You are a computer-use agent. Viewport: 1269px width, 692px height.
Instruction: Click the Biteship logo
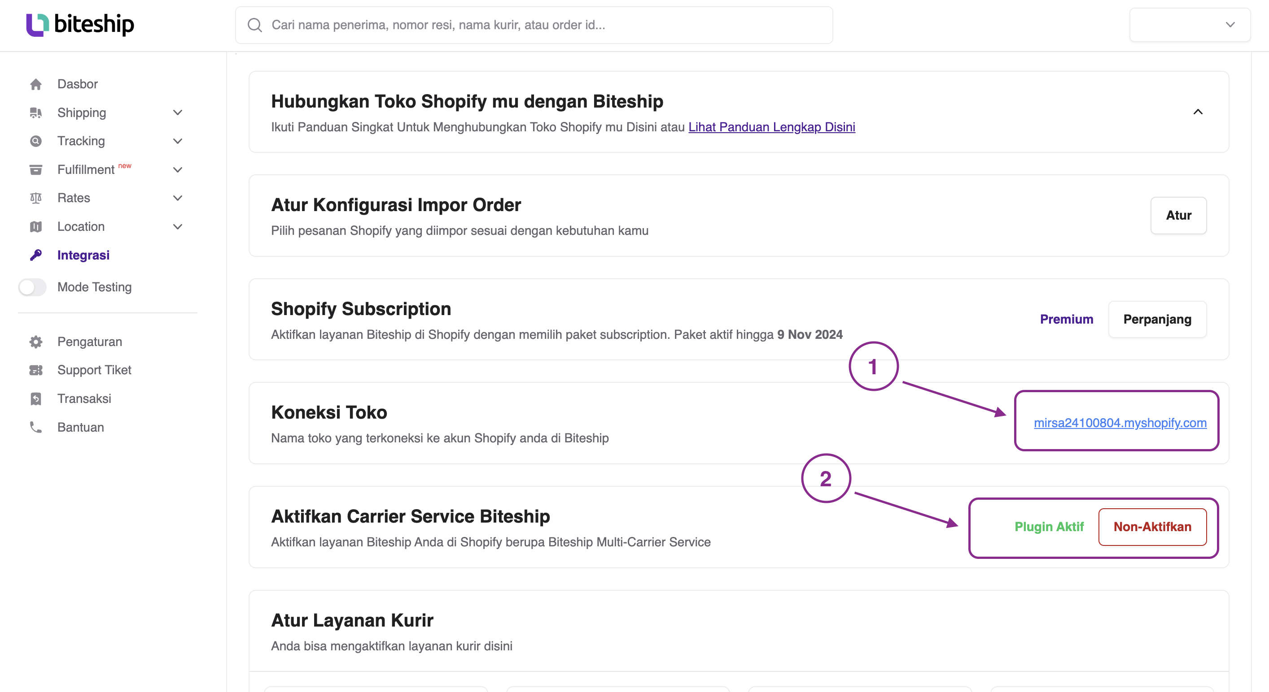tap(80, 24)
